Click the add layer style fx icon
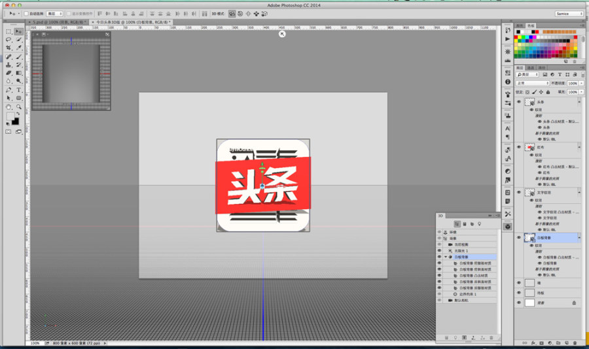The width and height of the screenshot is (589, 349). click(533, 343)
